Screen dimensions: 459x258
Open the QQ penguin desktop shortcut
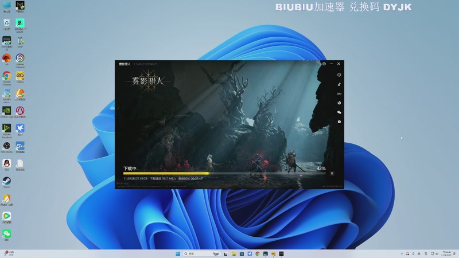click(6, 165)
